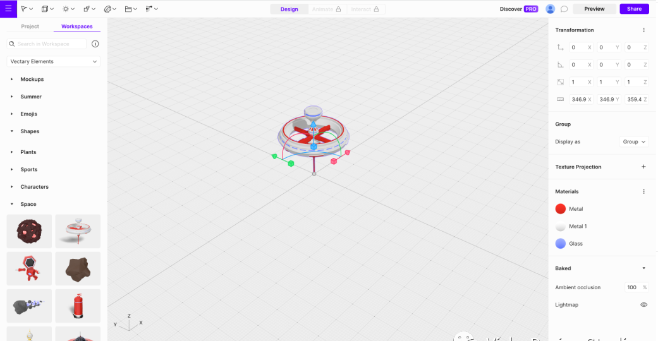Screen dimensions: 658x341
Task: Open the shapes combine tool icon
Action: (x=87, y=9)
